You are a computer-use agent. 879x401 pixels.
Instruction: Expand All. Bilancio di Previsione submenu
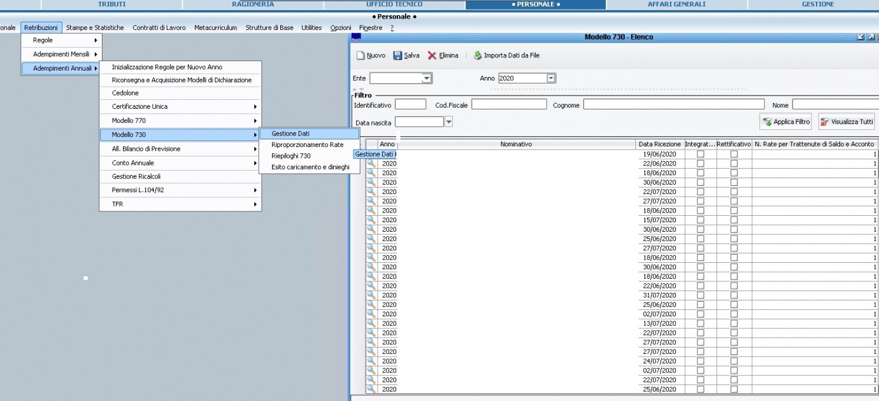(x=180, y=148)
